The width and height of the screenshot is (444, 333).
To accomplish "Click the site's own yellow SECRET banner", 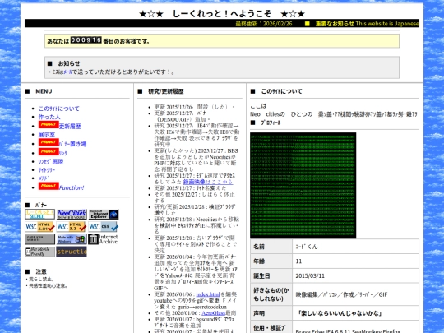I will point(40,215).
